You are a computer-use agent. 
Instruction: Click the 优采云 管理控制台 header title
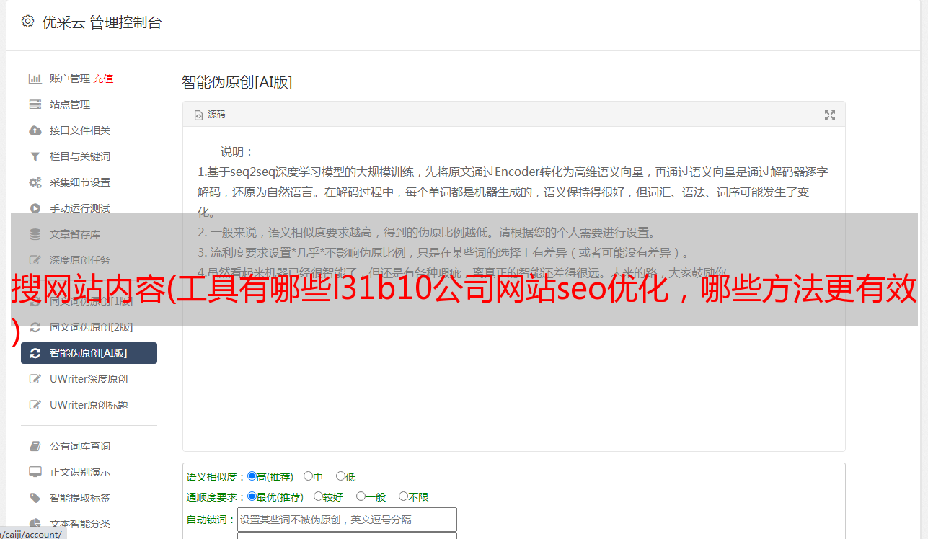pyautogui.click(x=102, y=22)
